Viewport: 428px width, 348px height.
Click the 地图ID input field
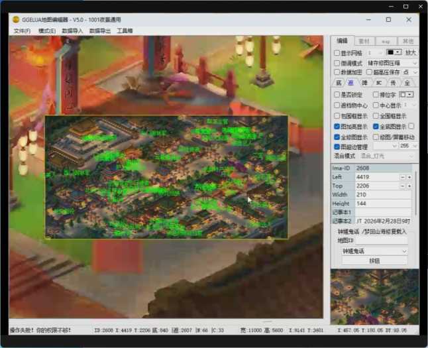tap(382, 241)
